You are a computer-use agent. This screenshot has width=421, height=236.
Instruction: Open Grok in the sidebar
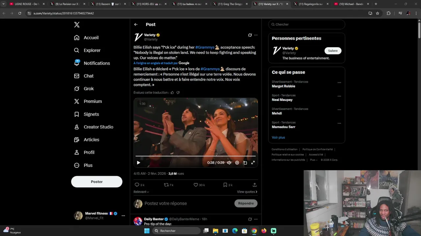pyautogui.click(x=84, y=89)
